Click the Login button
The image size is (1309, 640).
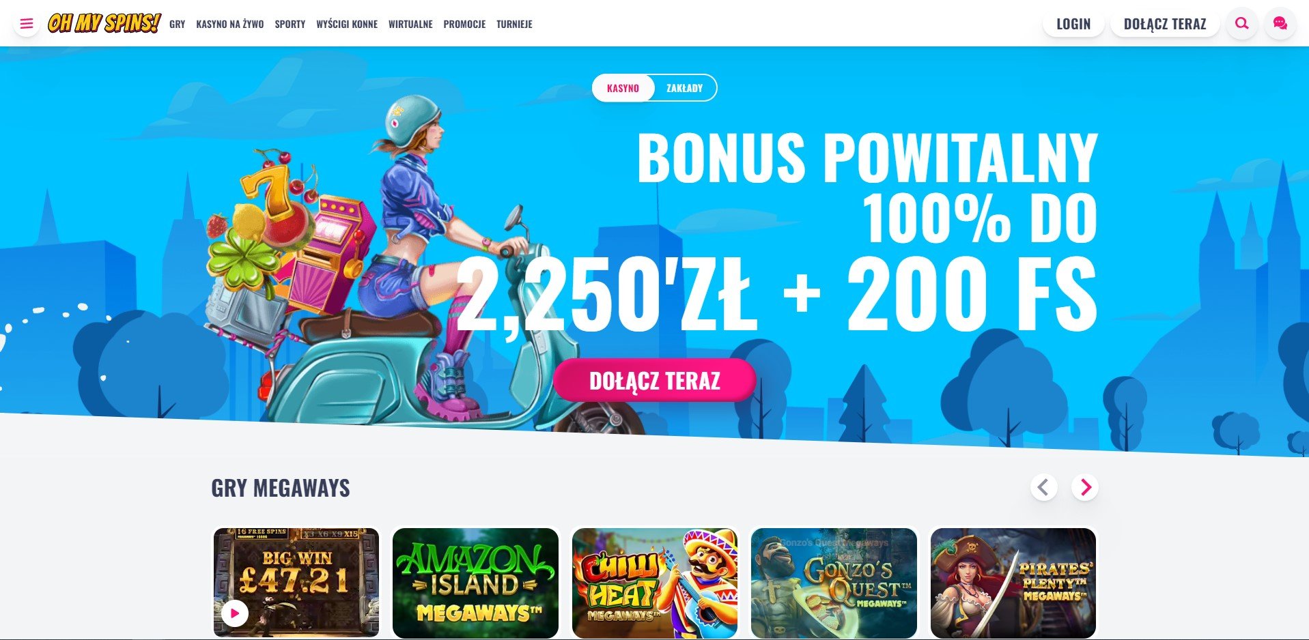1073,24
